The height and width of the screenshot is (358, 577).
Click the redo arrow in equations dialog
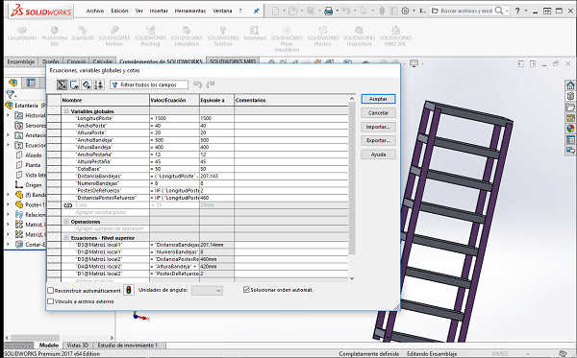click(210, 84)
